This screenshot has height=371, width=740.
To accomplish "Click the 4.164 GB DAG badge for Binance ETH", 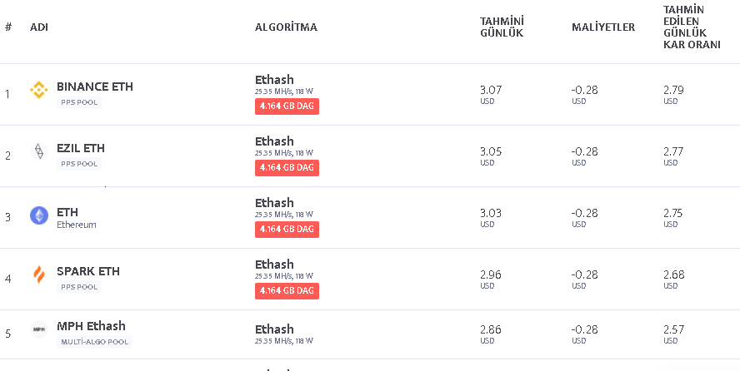I will coord(287,106).
